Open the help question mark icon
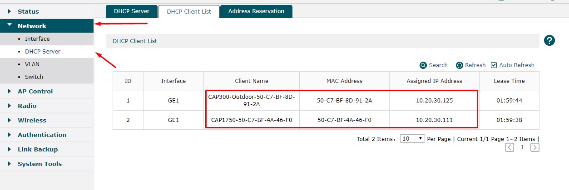 [x=549, y=40]
